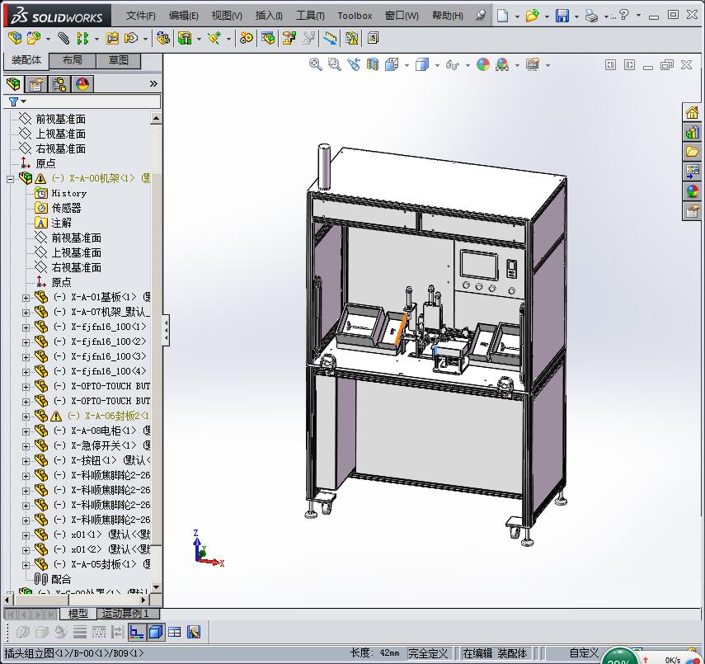This screenshot has width=705, height=664.
Task: Open the display style dropdown arrow
Action: pos(437,64)
